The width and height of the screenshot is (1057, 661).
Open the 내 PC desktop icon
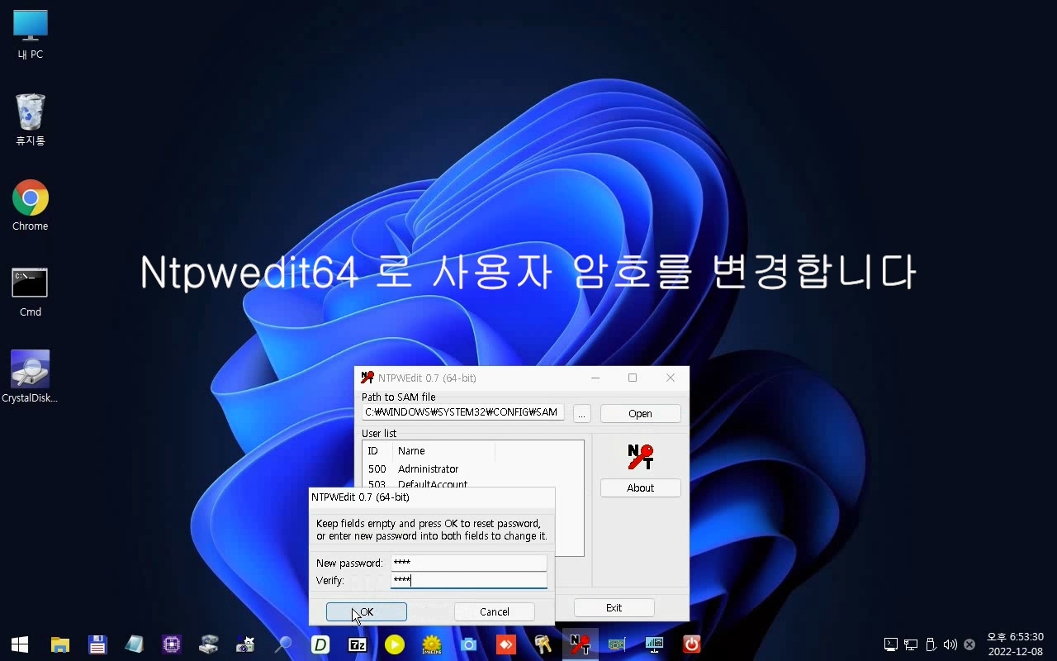click(x=31, y=35)
